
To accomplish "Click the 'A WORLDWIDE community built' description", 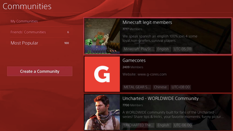I will (173, 114).
